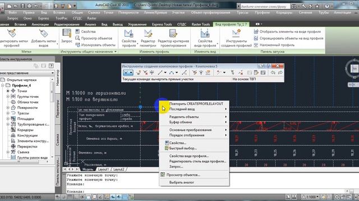Select the fixed tangent line tool icon

point(160,73)
